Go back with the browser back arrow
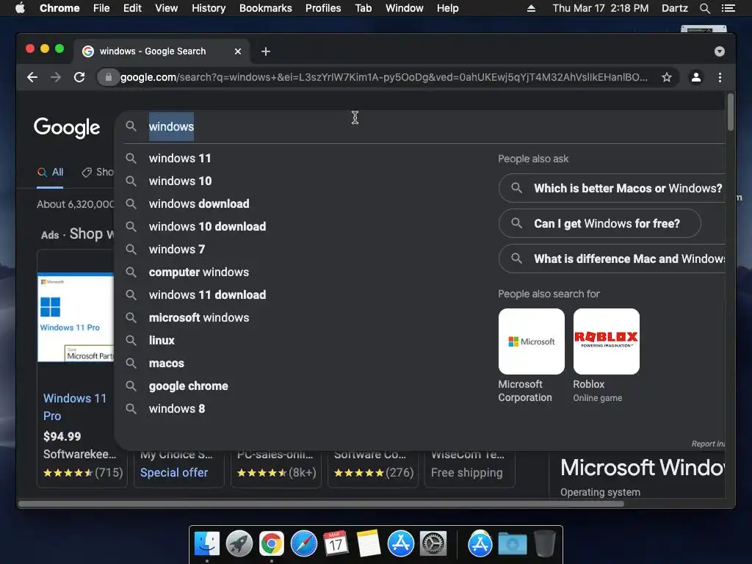Image resolution: width=752 pixels, height=564 pixels. tap(32, 77)
